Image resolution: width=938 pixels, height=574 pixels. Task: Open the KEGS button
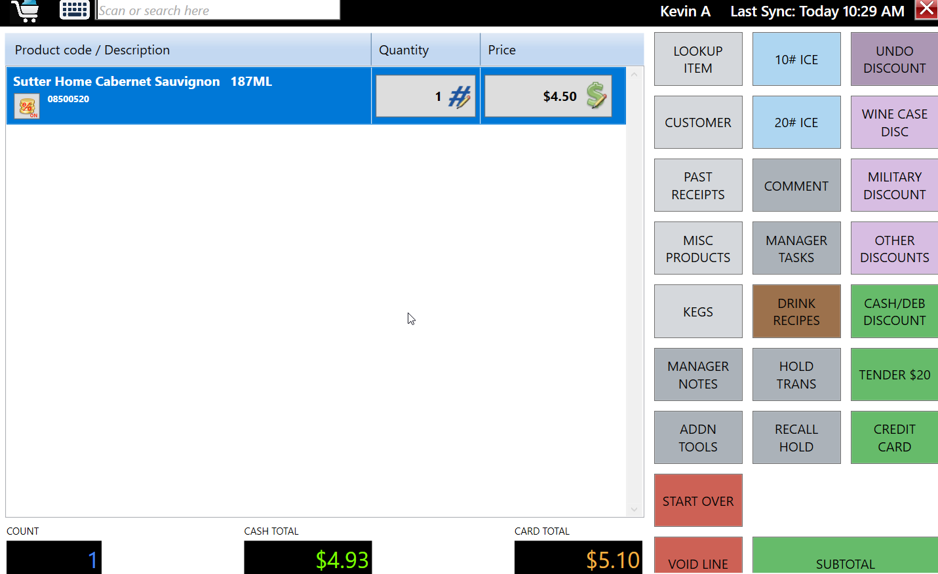[x=698, y=311]
